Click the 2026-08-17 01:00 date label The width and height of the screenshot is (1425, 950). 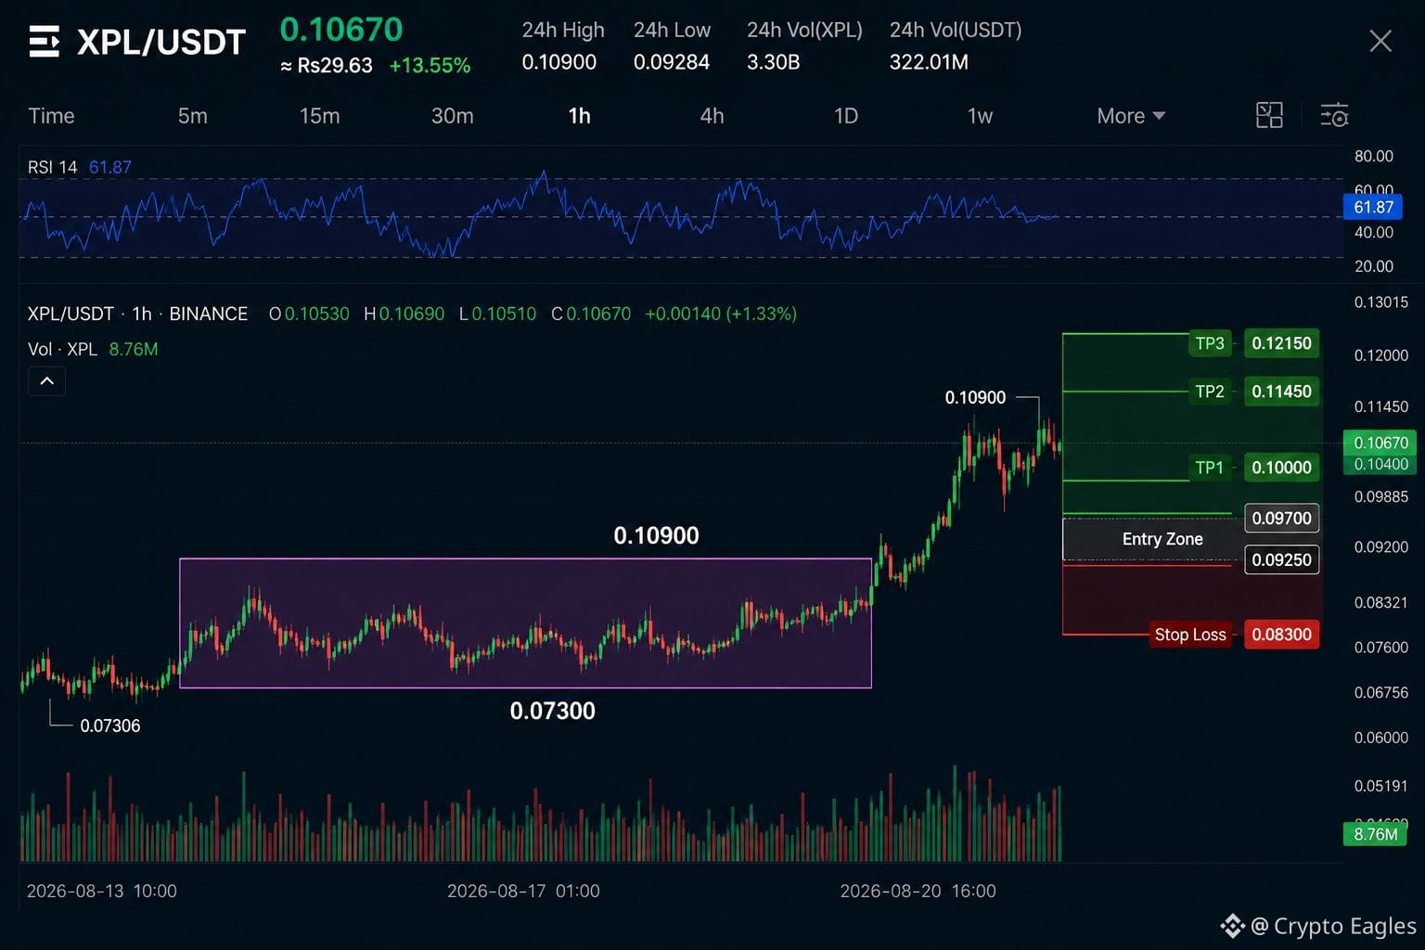point(523,892)
